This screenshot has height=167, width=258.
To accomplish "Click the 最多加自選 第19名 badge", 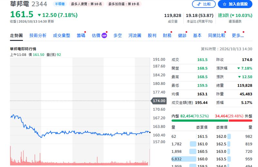I will point(124,4).
